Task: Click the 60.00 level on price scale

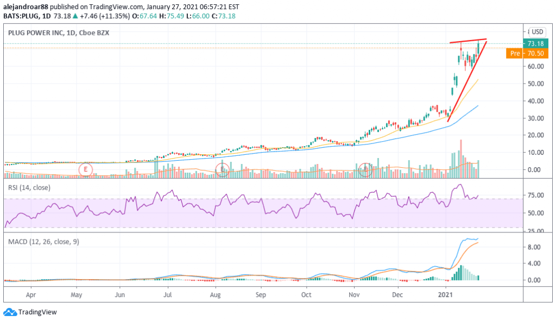Action: tap(535, 66)
